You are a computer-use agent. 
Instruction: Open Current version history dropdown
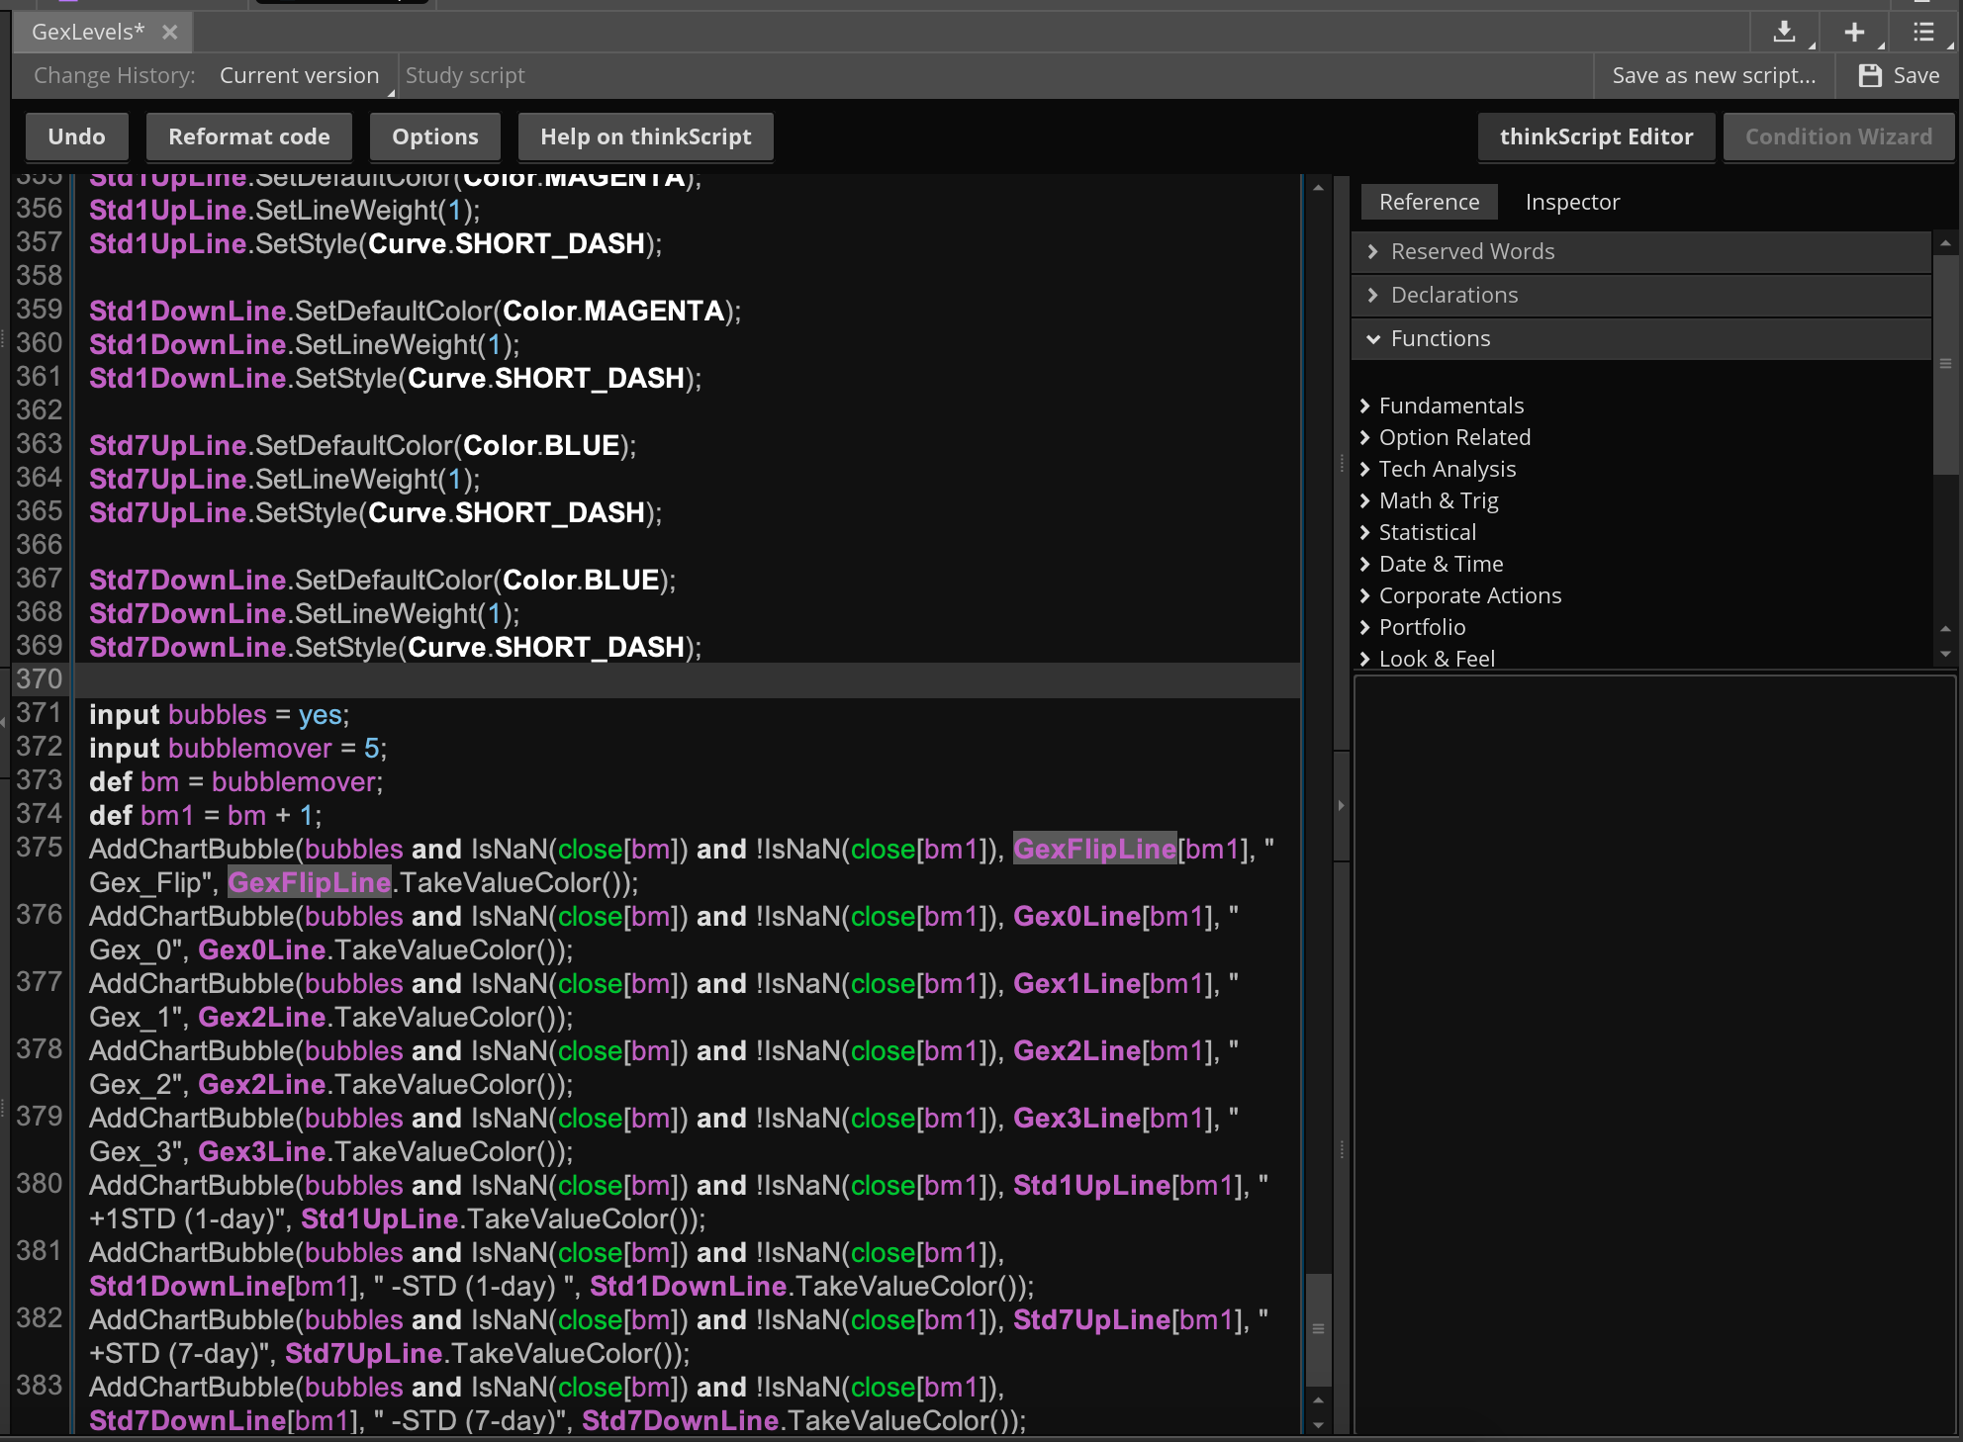click(299, 75)
